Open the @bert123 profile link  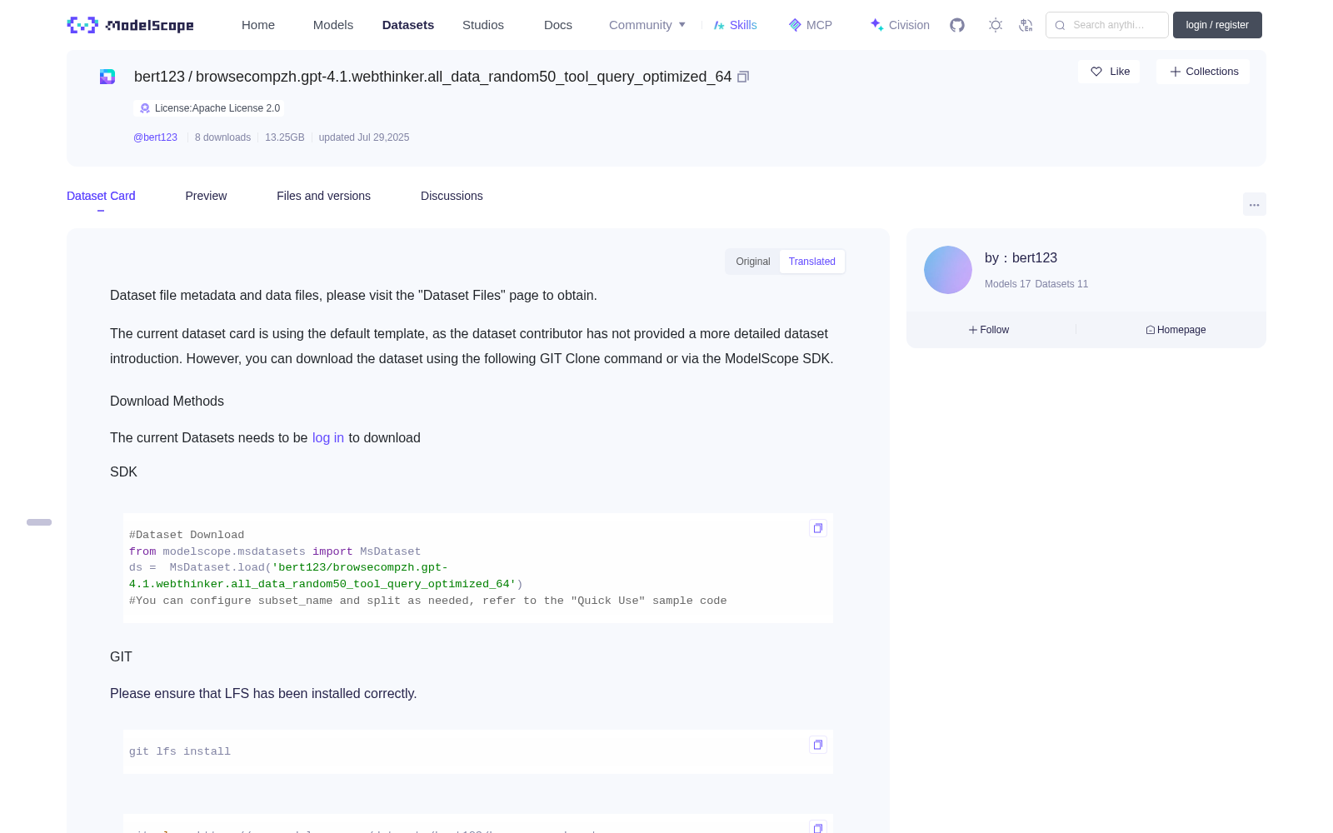[155, 137]
